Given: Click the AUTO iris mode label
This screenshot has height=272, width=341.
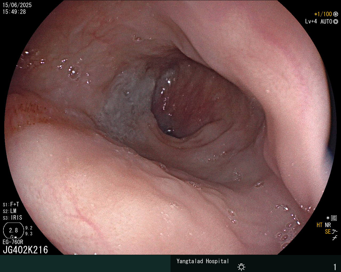Looking at the screenshot, I should click(326, 22).
